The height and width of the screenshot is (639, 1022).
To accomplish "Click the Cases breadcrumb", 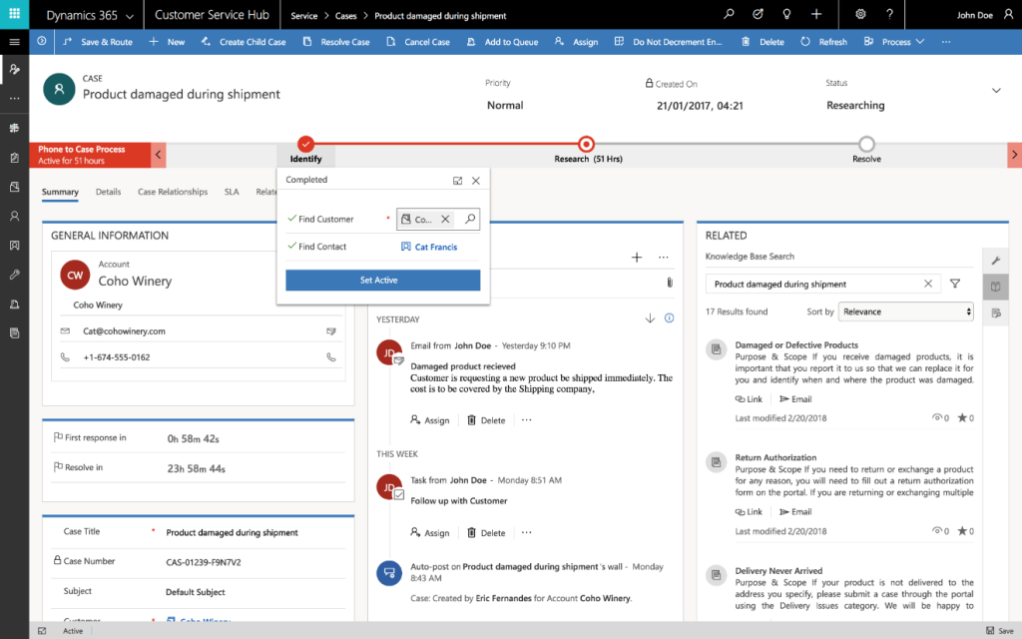I will [x=345, y=16].
